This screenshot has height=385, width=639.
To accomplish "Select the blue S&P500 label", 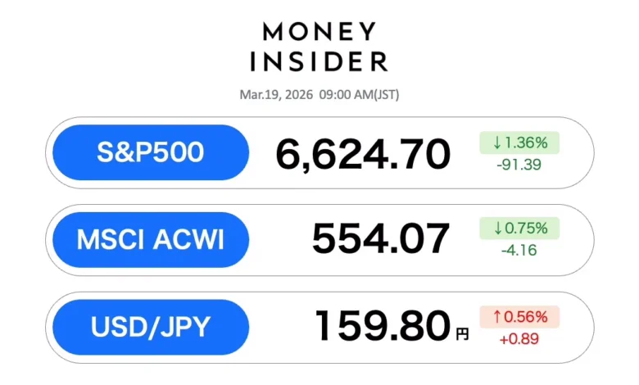I will point(150,152).
